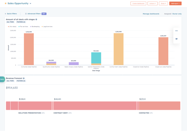Click the Create dashboard button
The image size is (187, 135).
pyautogui.click(x=138, y=4)
